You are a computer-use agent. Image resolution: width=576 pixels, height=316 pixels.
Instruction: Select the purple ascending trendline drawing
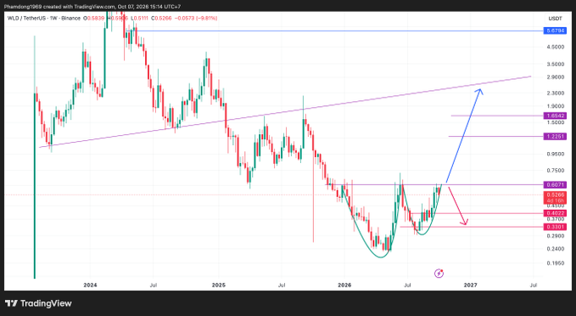(x=285, y=112)
